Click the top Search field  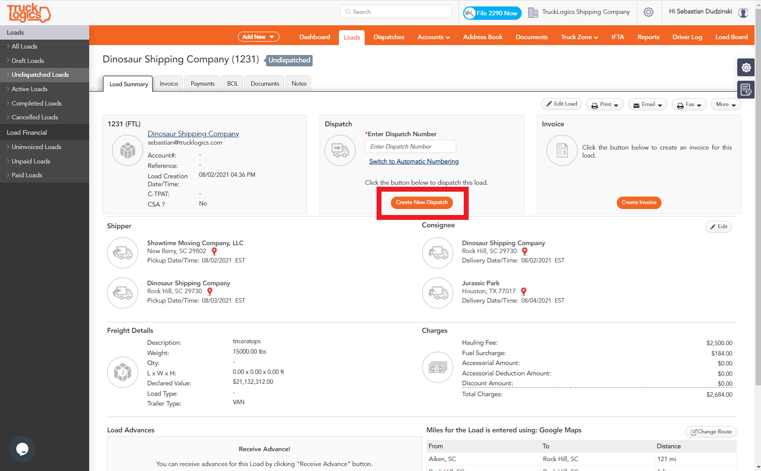tap(396, 12)
